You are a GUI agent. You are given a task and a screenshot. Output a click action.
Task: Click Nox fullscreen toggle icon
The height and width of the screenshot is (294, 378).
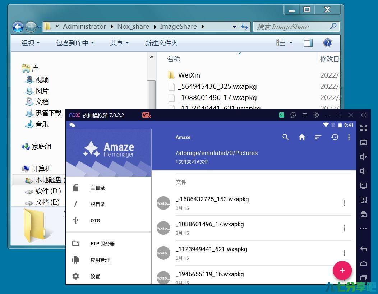point(364,128)
